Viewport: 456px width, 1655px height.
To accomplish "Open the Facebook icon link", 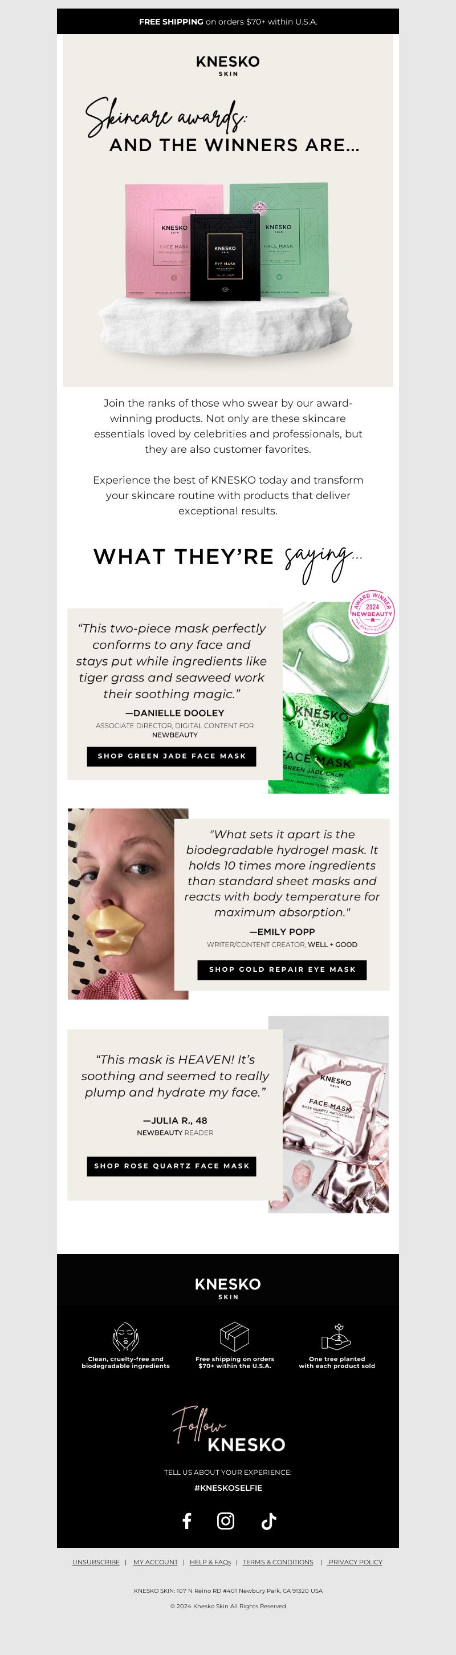I will (187, 1521).
